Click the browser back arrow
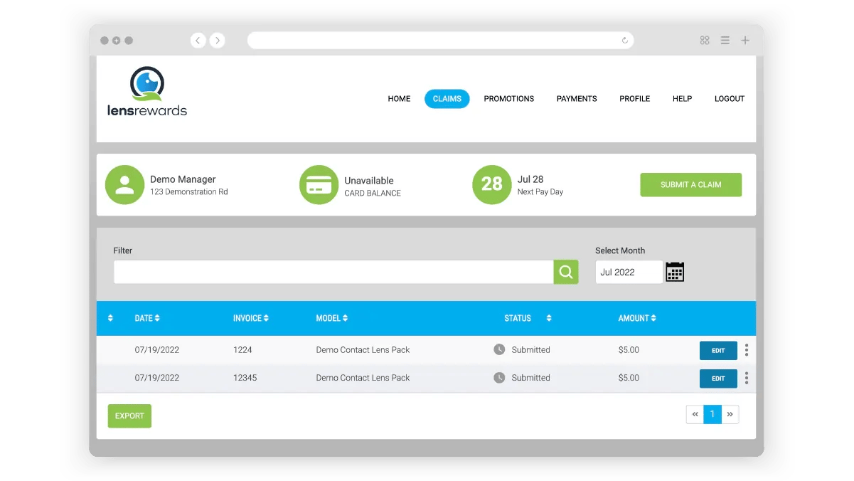Screen dimensions: 854x481 198,41
